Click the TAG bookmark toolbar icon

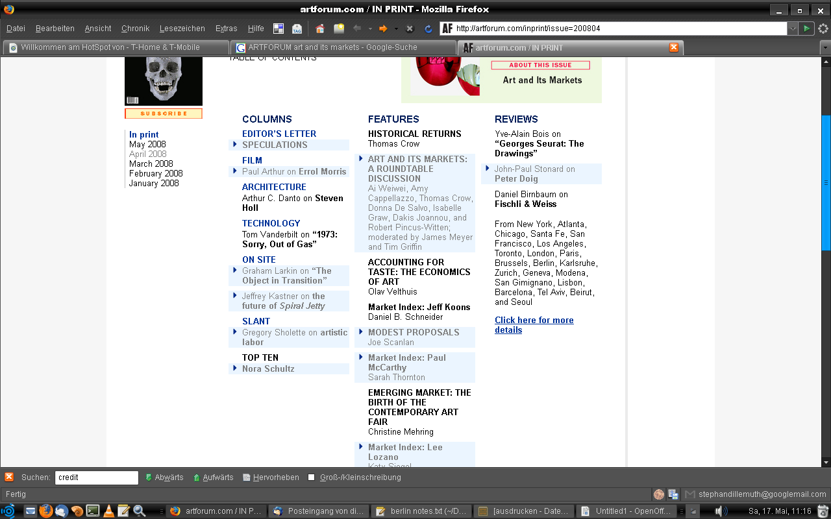(x=297, y=29)
